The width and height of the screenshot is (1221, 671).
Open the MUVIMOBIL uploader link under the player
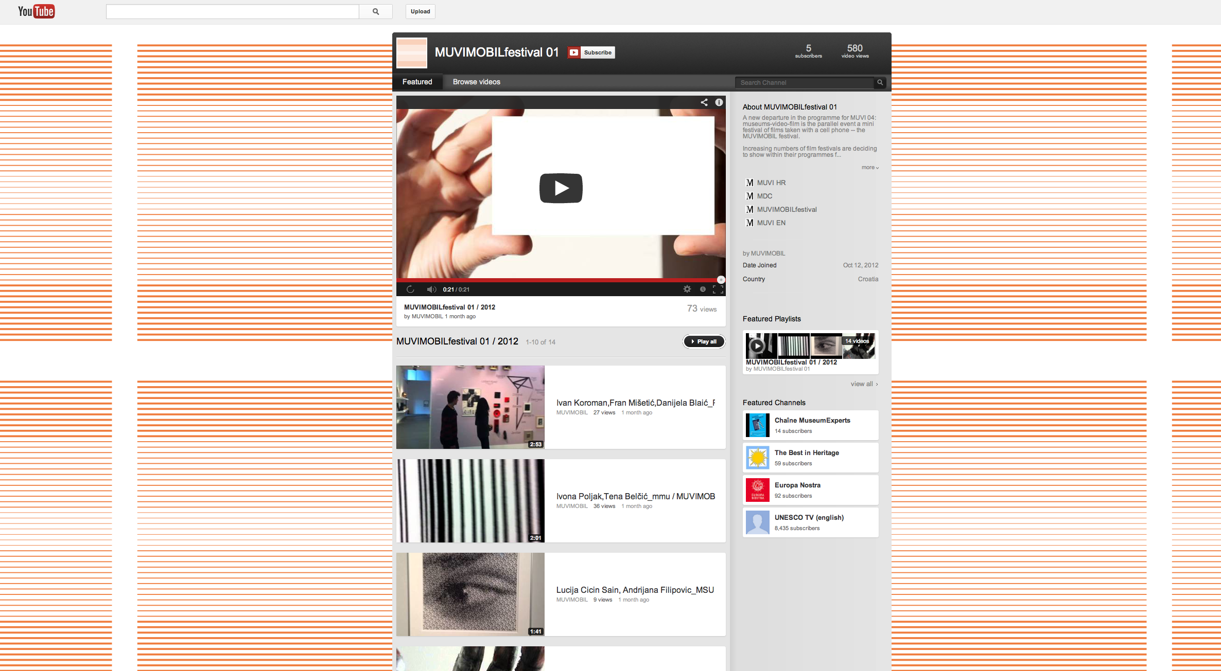(x=427, y=316)
